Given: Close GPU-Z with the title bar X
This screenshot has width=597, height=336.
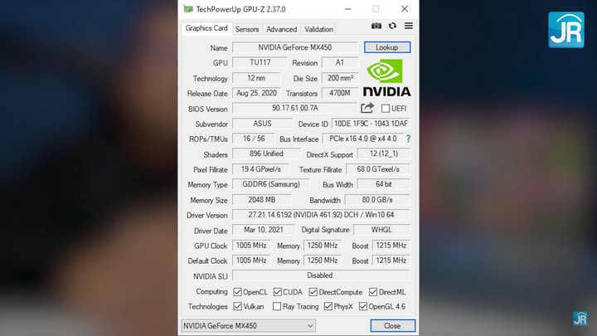Looking at the screenshot, I should (405, 9).
